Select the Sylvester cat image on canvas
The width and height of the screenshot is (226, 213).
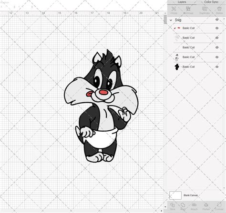tap(102, 106)
